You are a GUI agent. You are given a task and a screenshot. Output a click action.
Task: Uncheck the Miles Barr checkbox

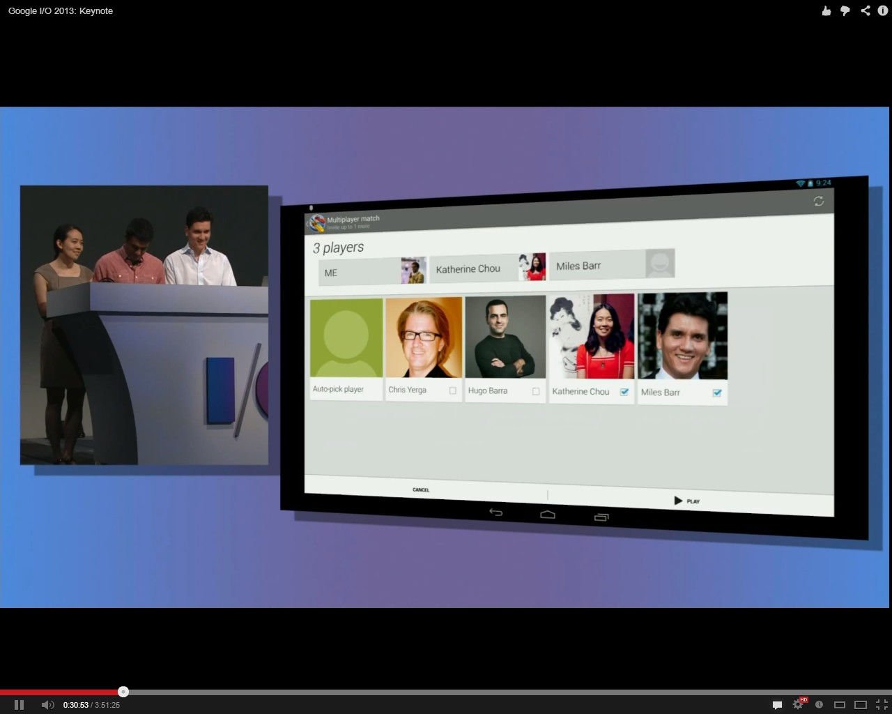[717, 393]
